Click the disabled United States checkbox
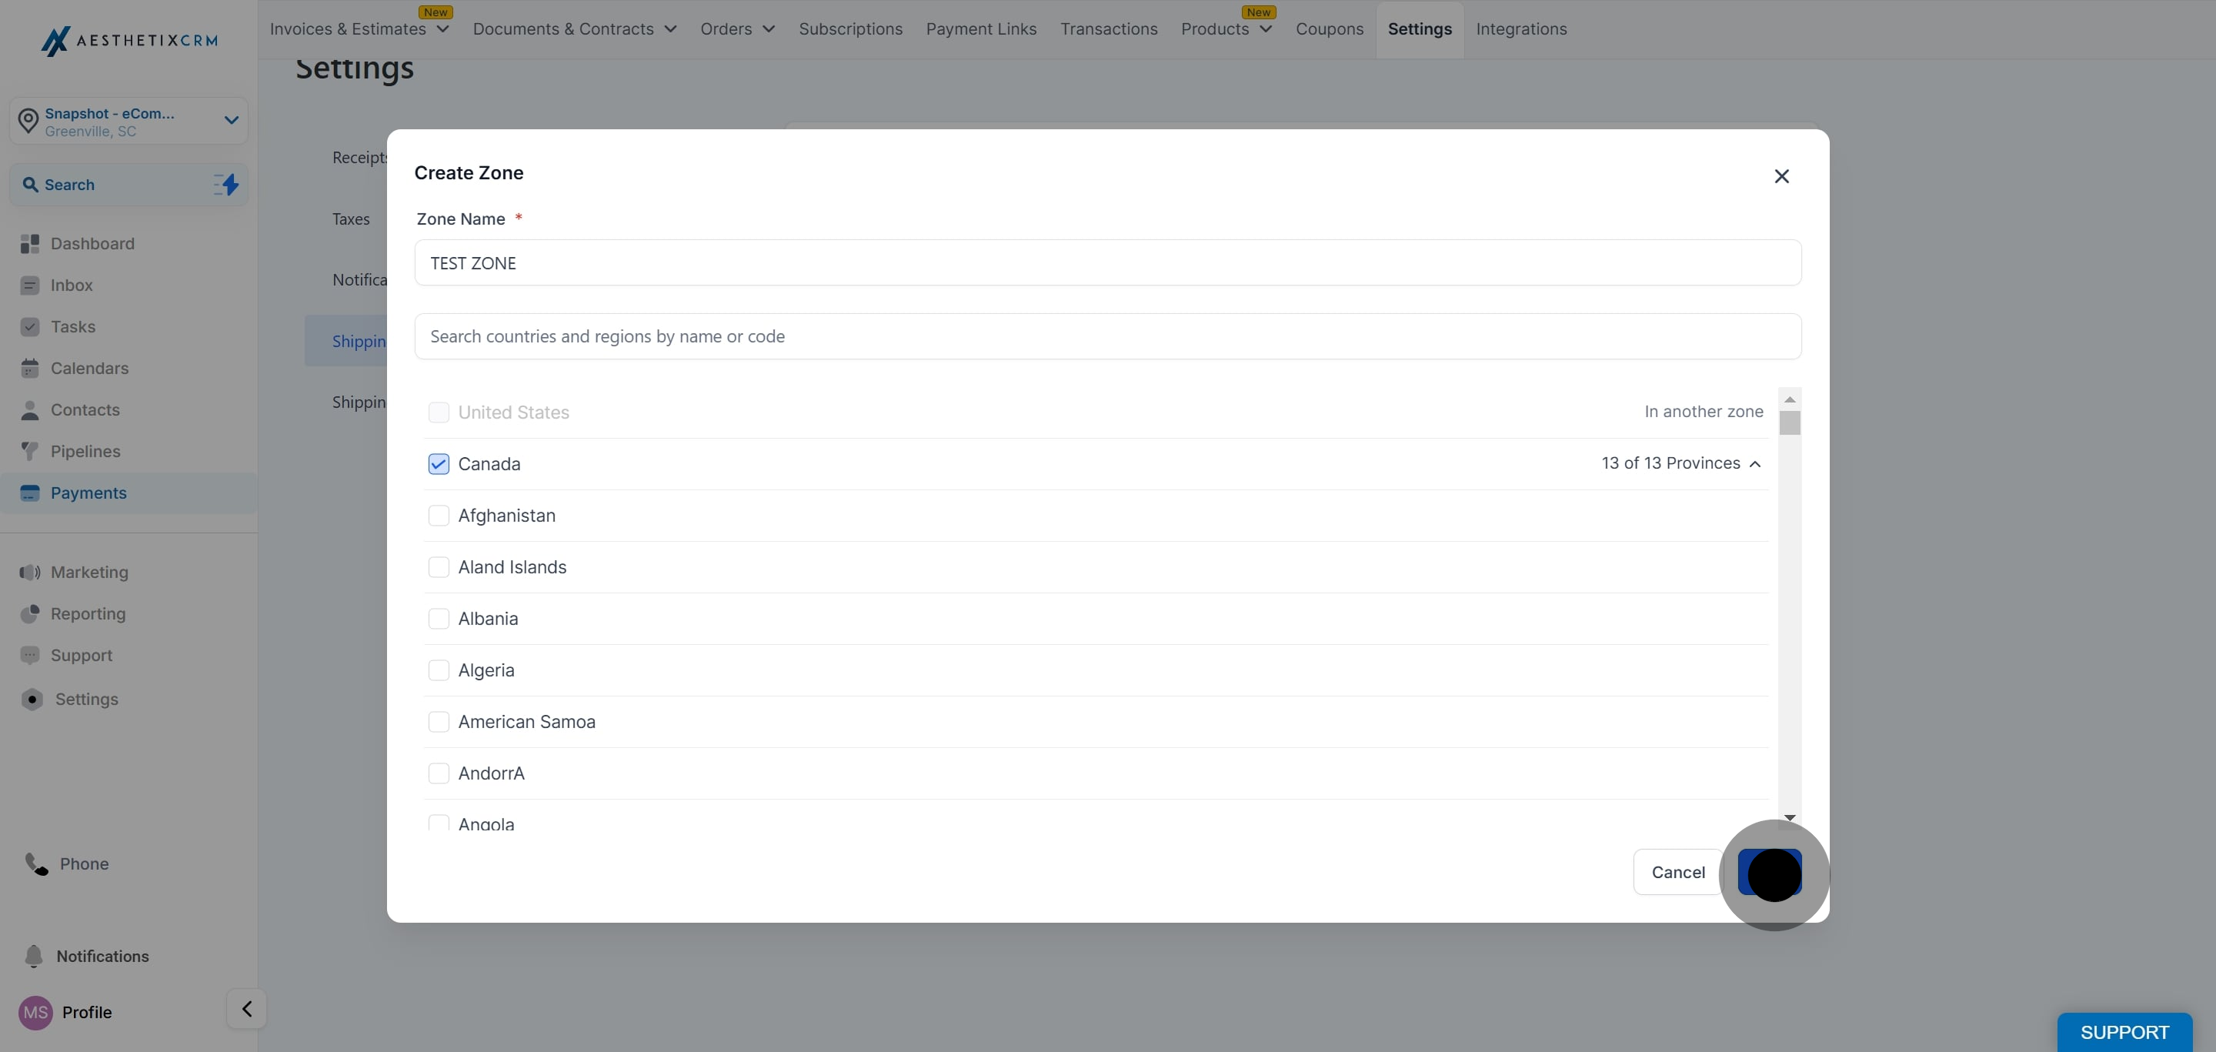 [x=439, y=413]
